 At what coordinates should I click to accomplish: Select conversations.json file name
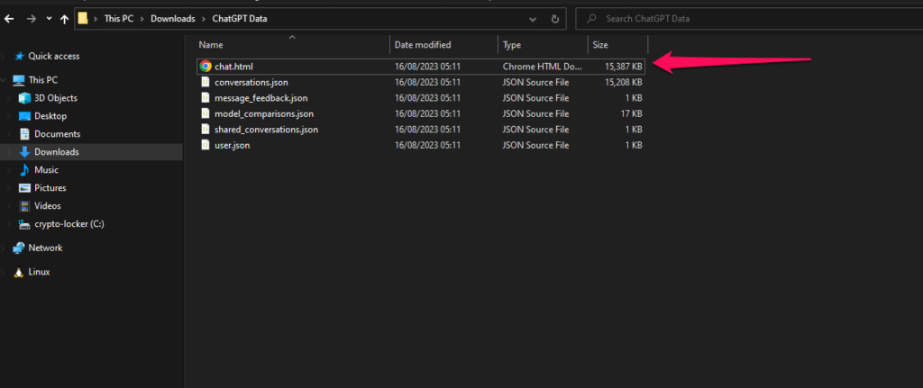(251, 82)
